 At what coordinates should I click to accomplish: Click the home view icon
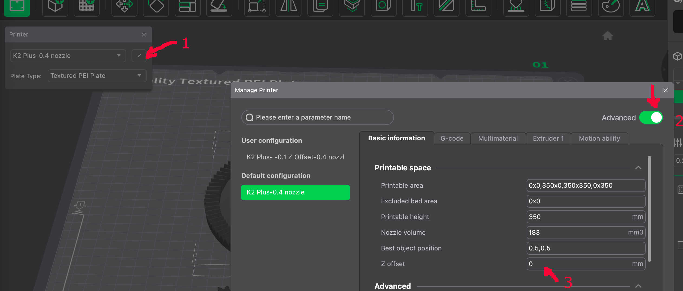(608, 36)
